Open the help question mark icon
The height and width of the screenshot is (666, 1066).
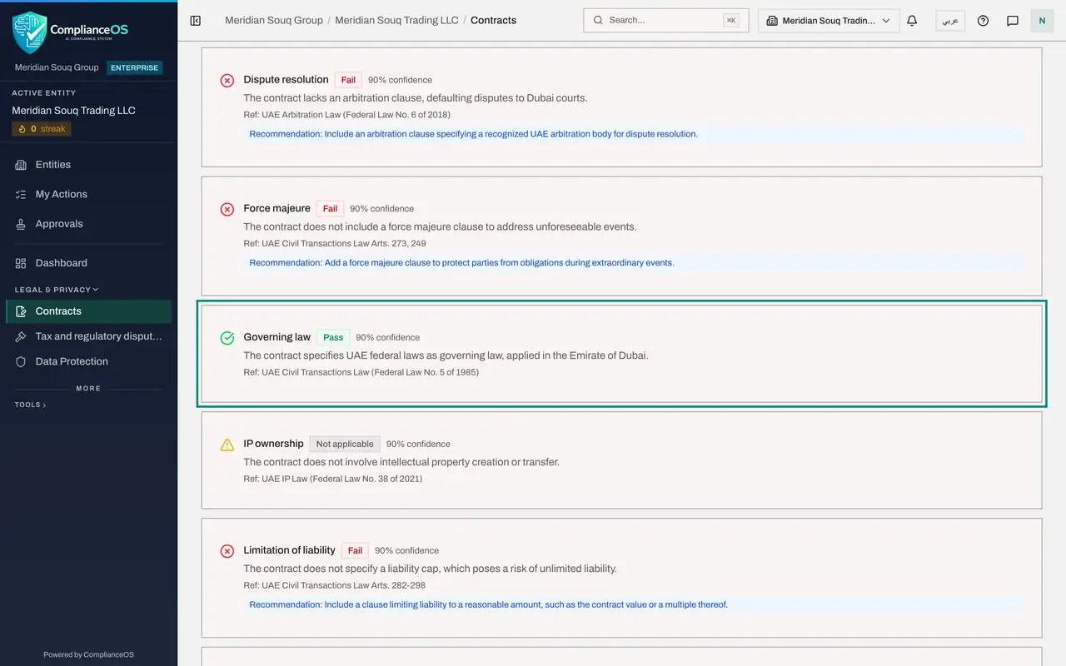pos(983,20)
